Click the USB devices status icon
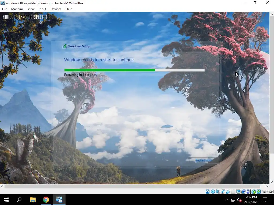 (228, 192)
